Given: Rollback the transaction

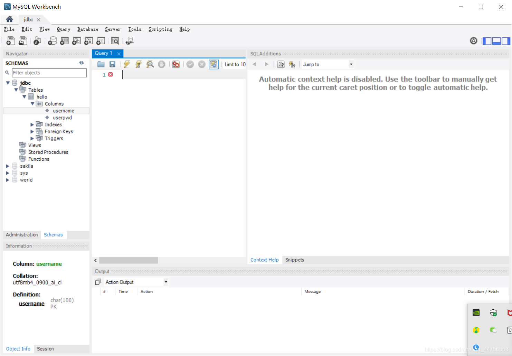Looking at the screenshot, I should (x=202, y=64).
